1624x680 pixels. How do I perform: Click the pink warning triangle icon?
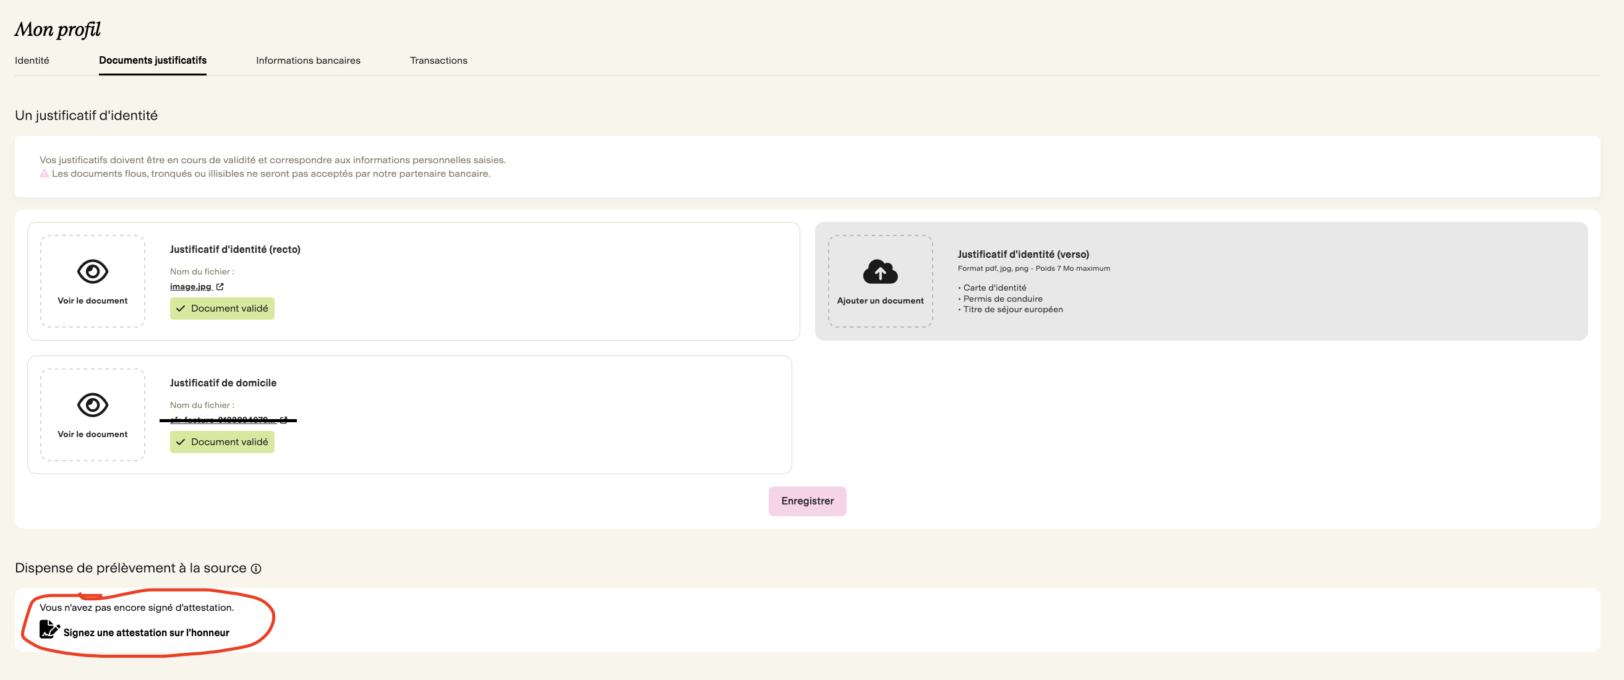point(44,173)
